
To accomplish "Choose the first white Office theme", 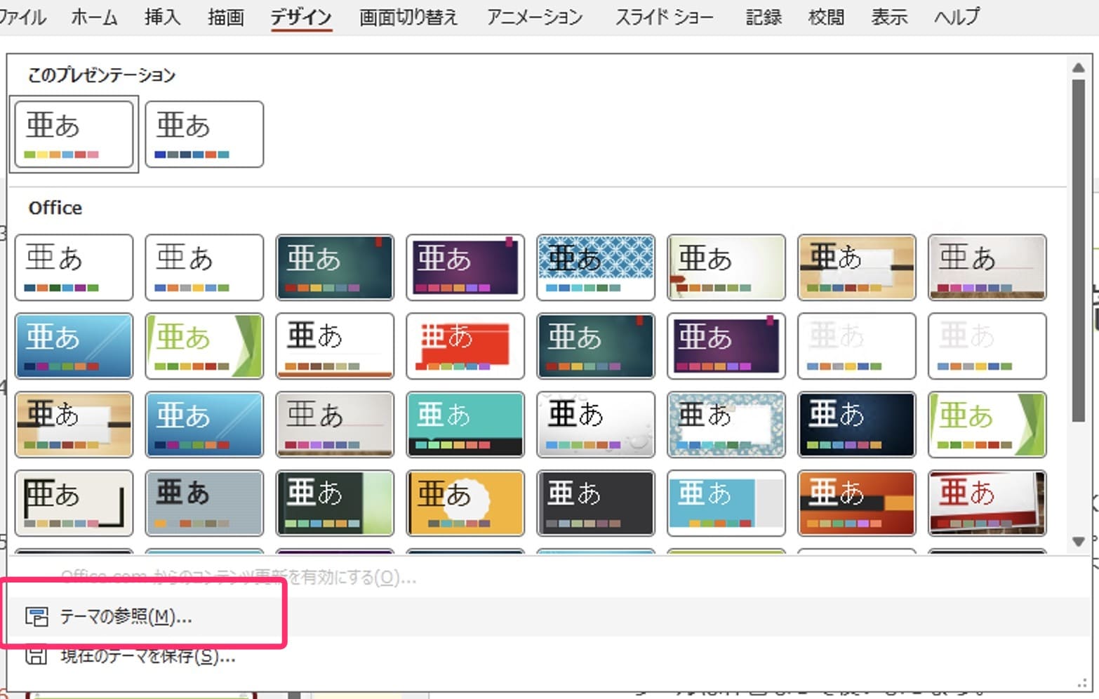I will tap(74, 267).
